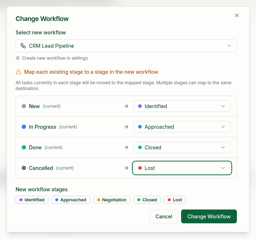This screenshot has height=239, width=256.
Task: Click the blue dot beside In Progress stage
Action: pos(24,127)
